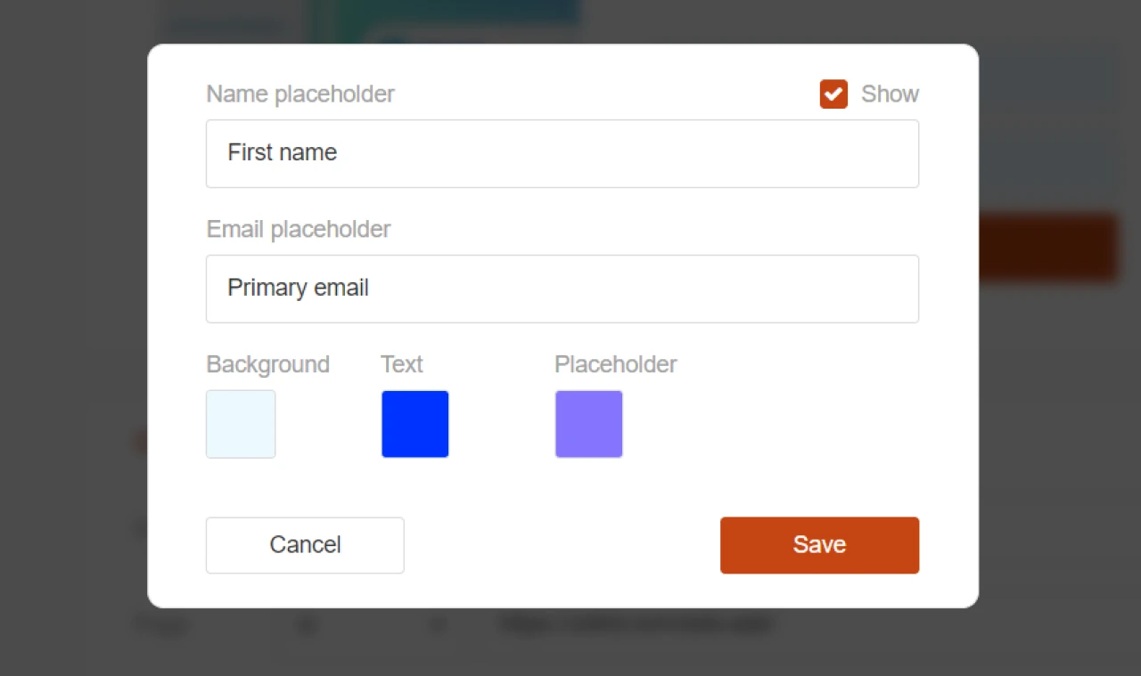Click the Background label above the swatch
Screen dimensions: 1141x676
point(267,365)
